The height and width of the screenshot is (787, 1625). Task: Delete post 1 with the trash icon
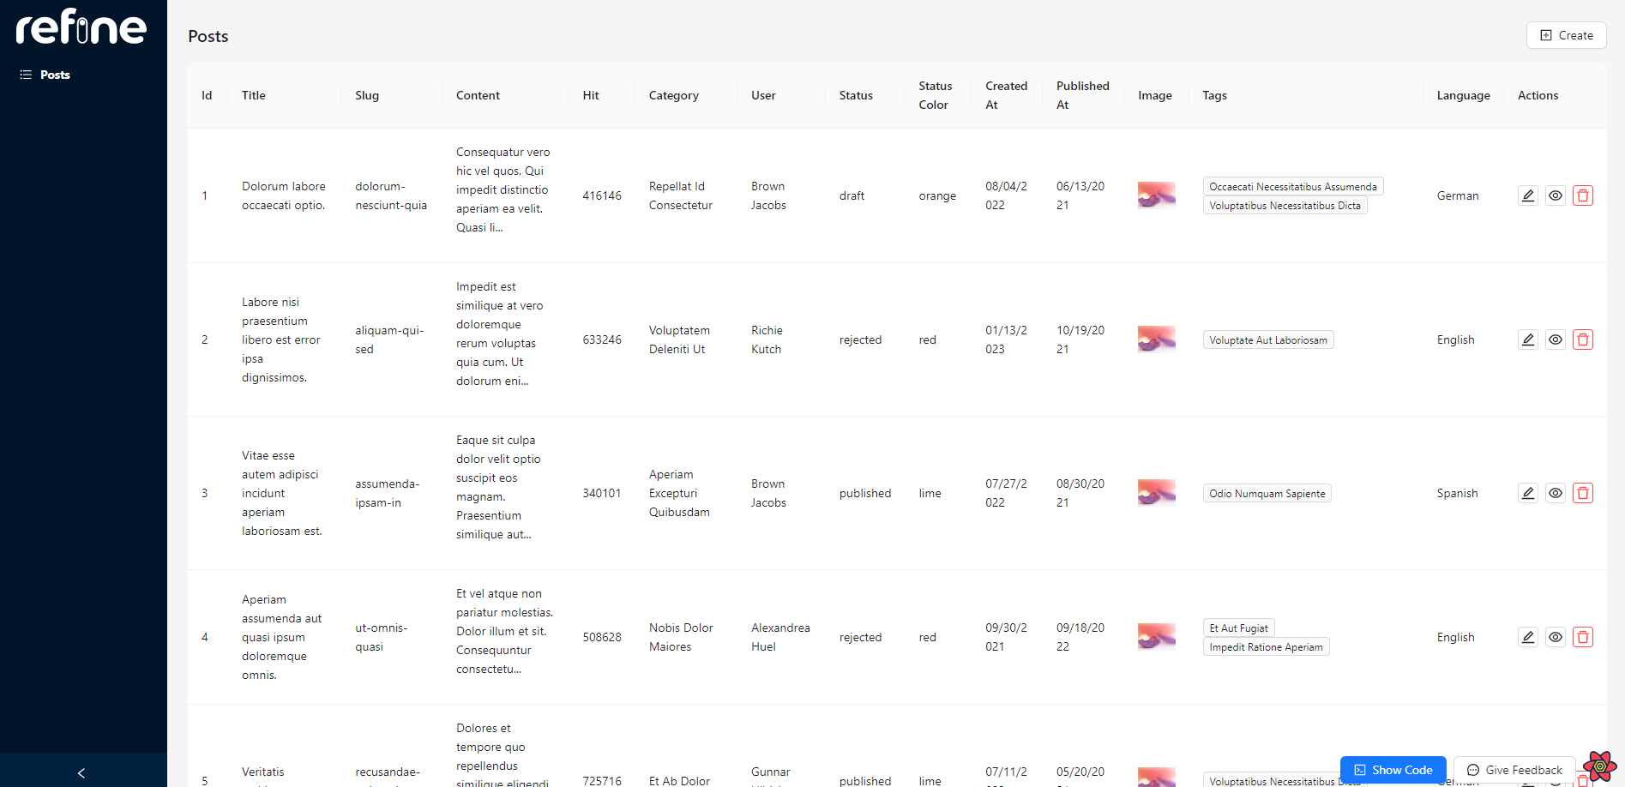click(x=1582, y=195)
